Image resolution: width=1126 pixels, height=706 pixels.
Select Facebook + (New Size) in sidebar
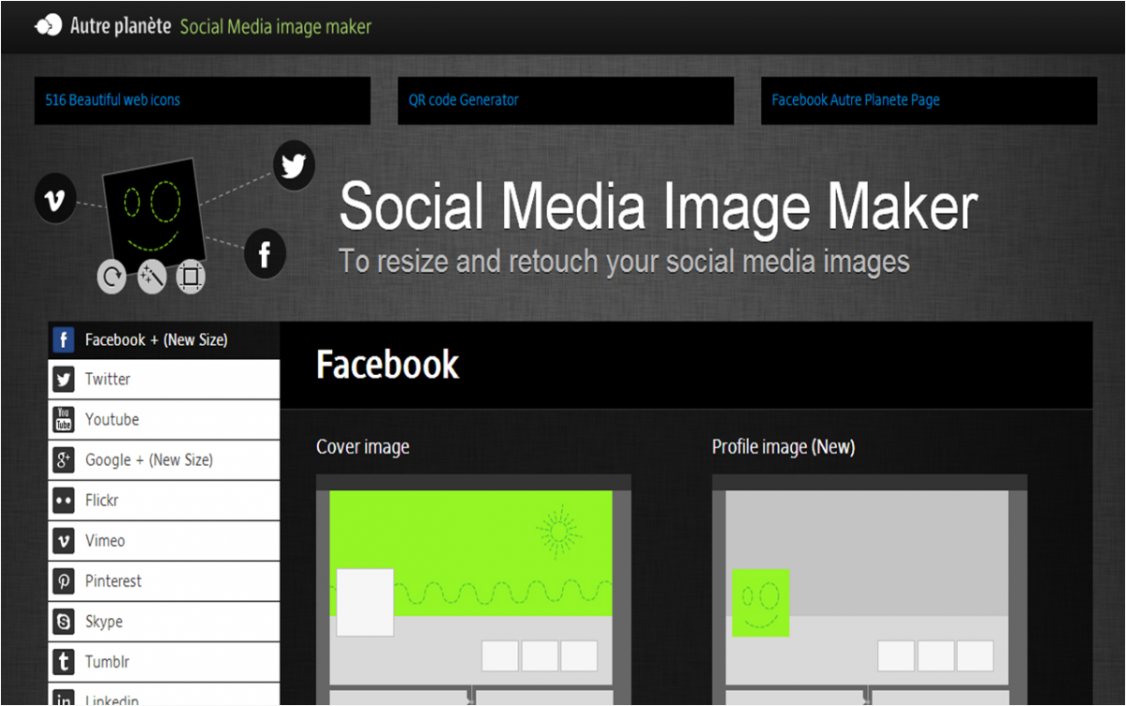pos(156,339)
